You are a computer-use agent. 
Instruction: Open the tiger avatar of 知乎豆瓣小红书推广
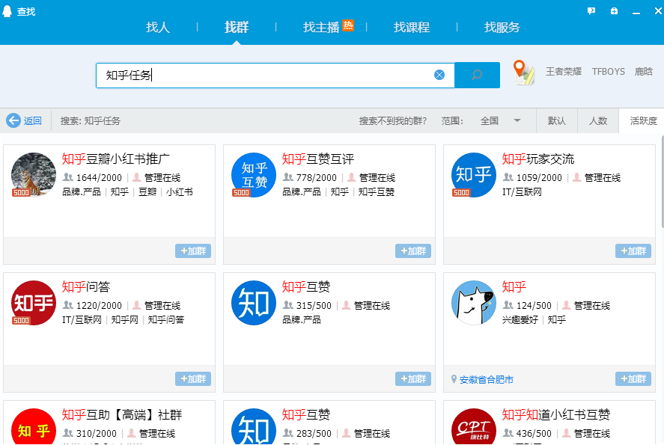click(34, 175)
